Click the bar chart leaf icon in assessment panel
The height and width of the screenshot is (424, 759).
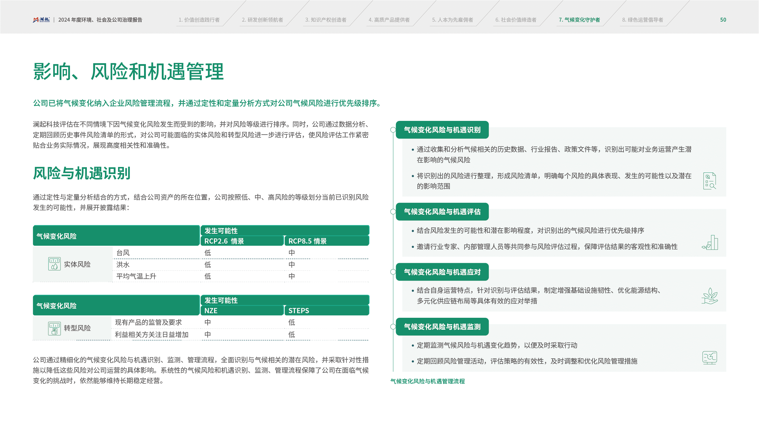710,243
